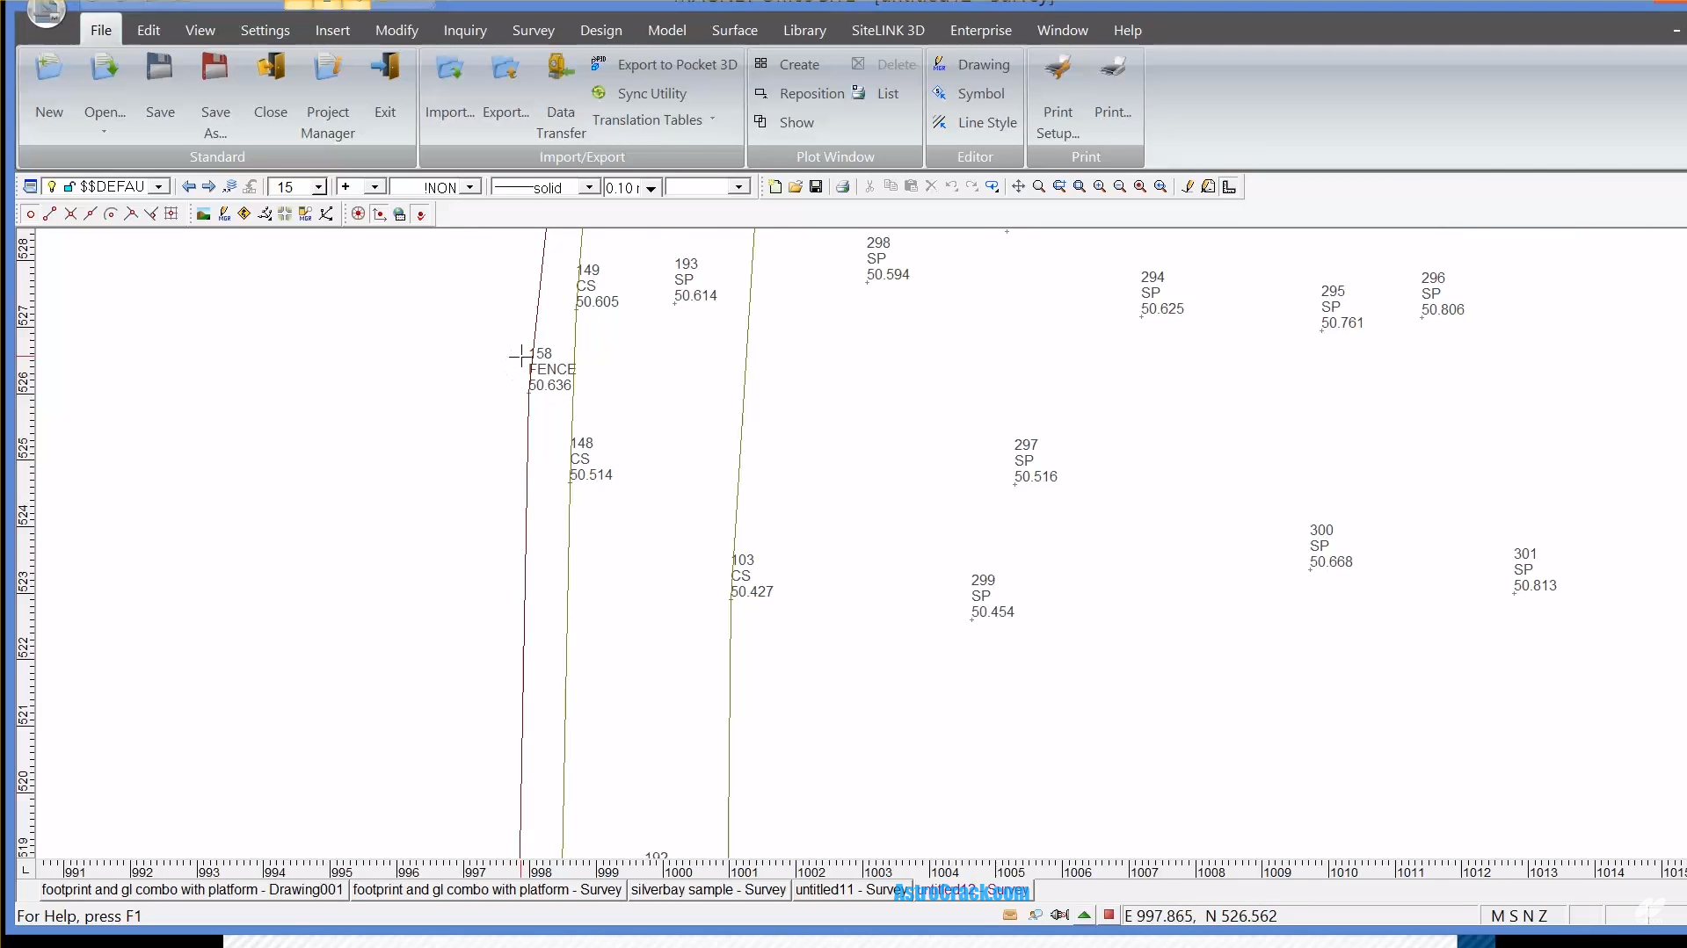Select the Pan tool on the toolbar
The width and height of the screenshot is (1687, 948).
point(1017,186)
